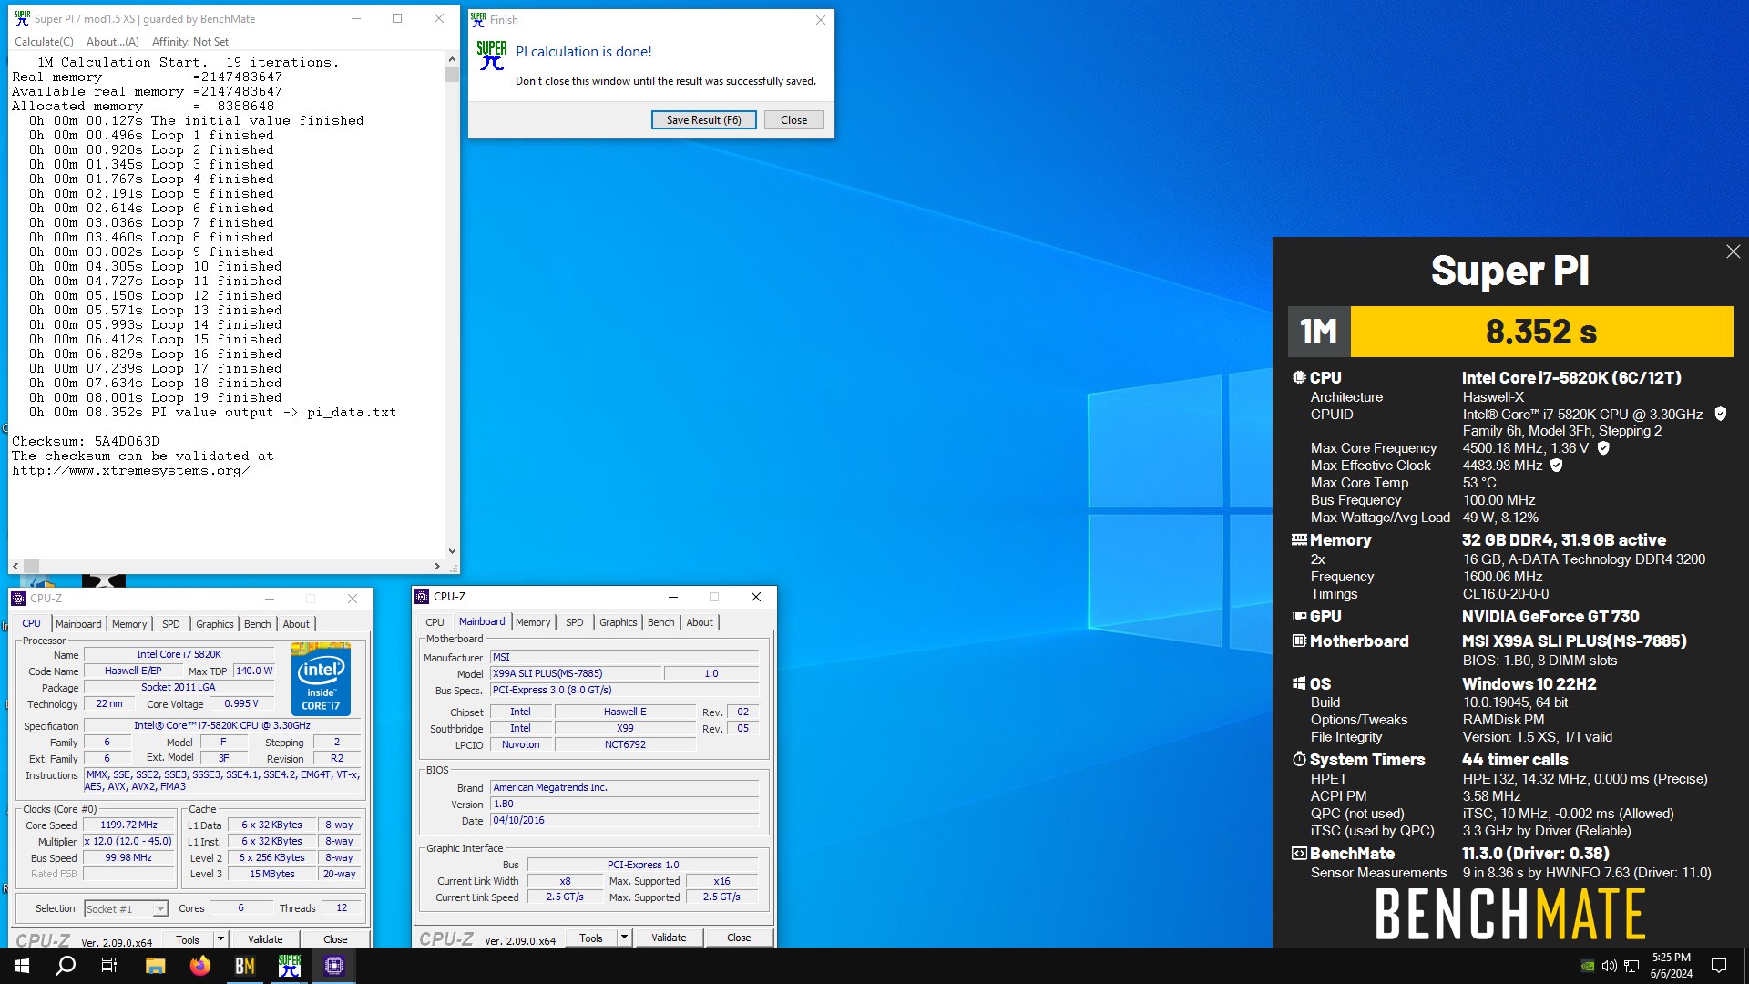Open the notification center icon
1749x984 pixels.
coord(1719,966)
